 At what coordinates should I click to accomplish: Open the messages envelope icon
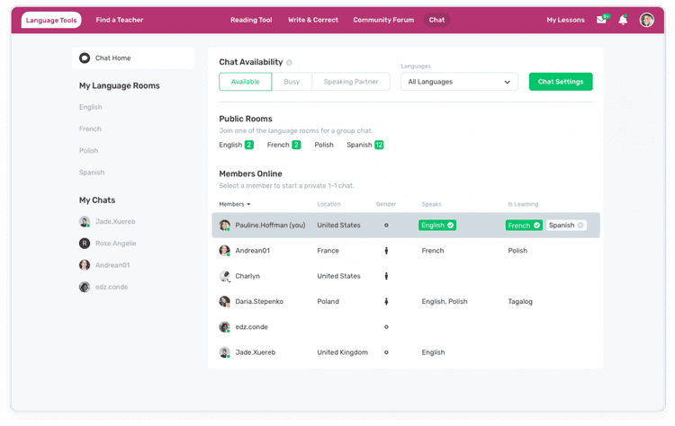(601, 20)
